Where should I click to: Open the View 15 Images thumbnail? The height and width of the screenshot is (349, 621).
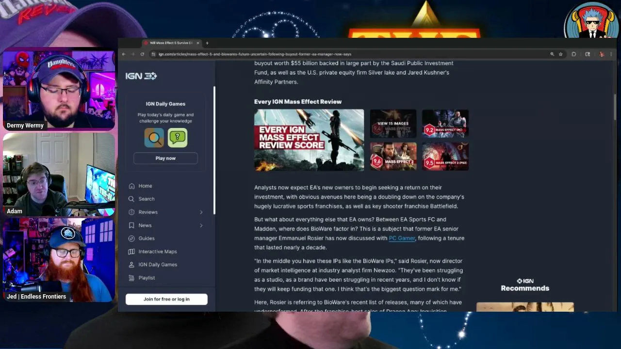(393, 124)
